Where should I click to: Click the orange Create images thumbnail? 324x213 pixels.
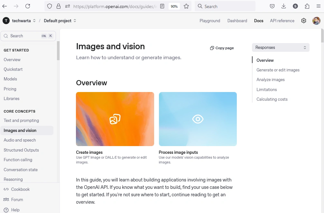point(115,119)
